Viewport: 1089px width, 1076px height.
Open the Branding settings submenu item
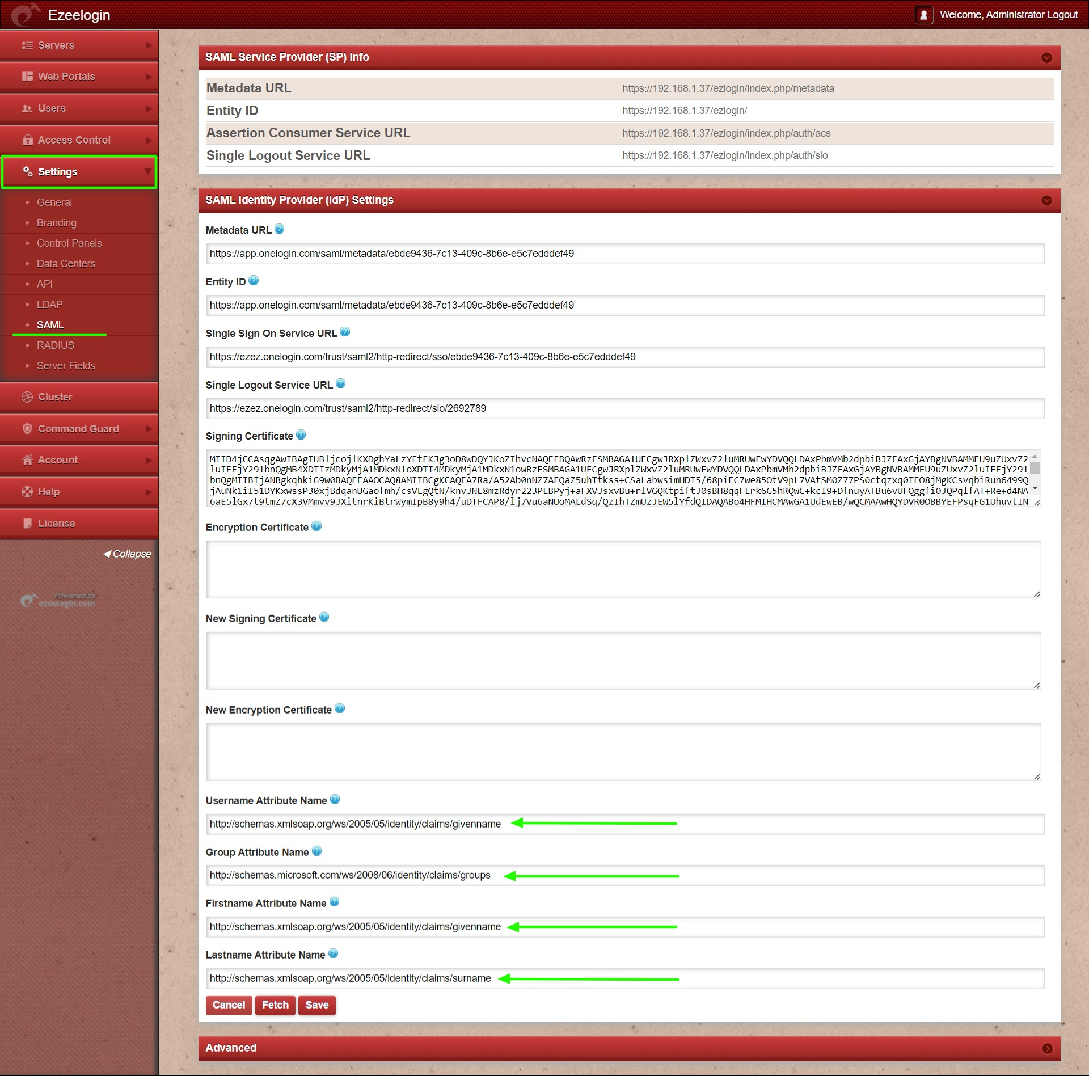coord(57,223)
